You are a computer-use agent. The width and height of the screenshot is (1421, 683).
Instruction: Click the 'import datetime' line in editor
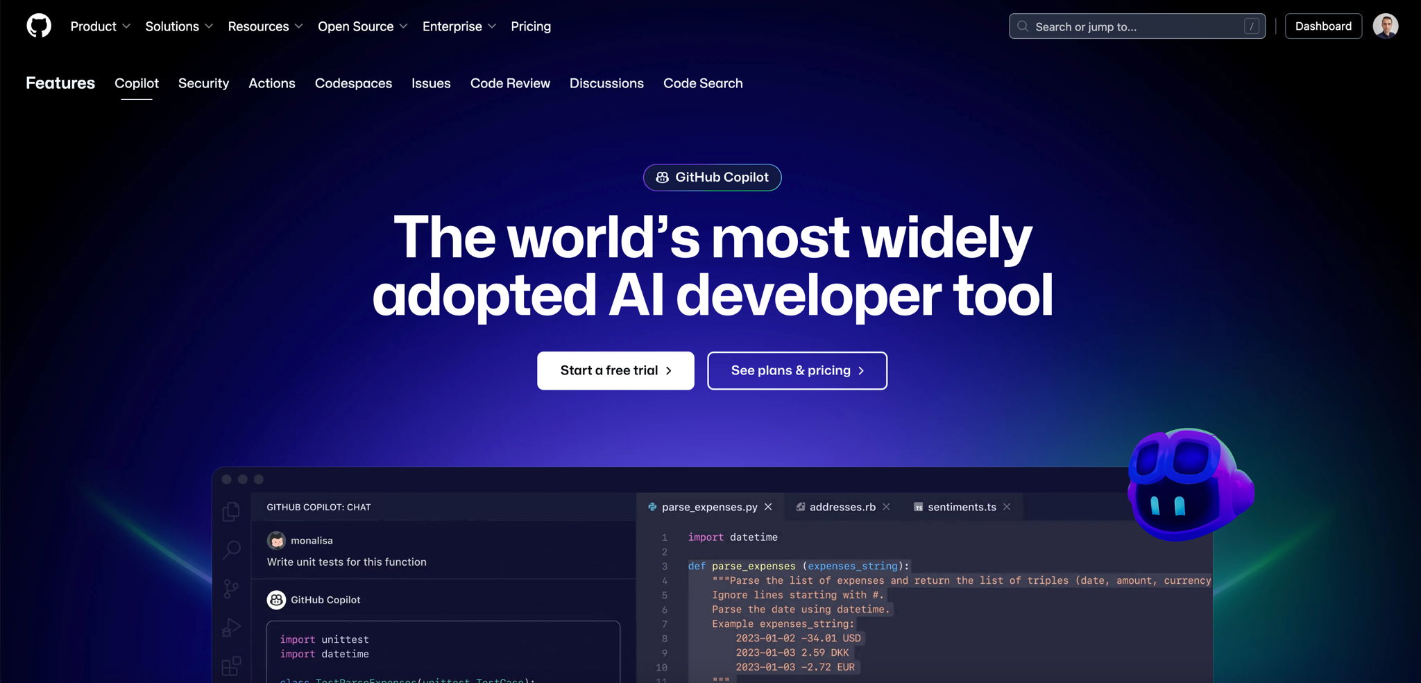coord(733,537)
